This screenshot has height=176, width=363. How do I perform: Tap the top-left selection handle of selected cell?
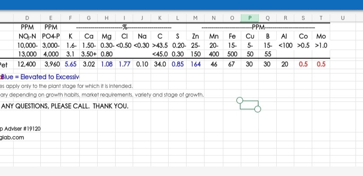point(240,100)
